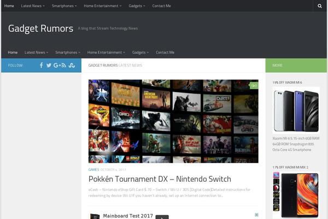The height and width of the screenshot is (219, 328).
Task: Expand Latest News dropdown in top bar
Action: [33, 6]
